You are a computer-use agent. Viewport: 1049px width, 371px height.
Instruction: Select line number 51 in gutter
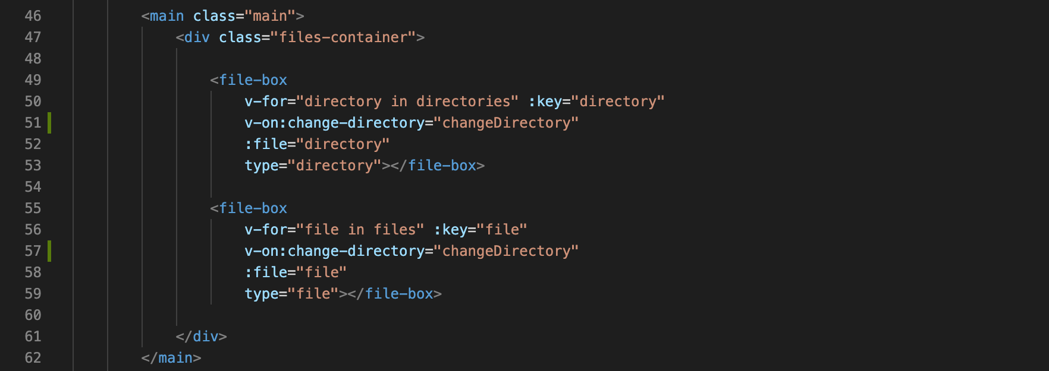pyautogui.click(x=33, y=123)
